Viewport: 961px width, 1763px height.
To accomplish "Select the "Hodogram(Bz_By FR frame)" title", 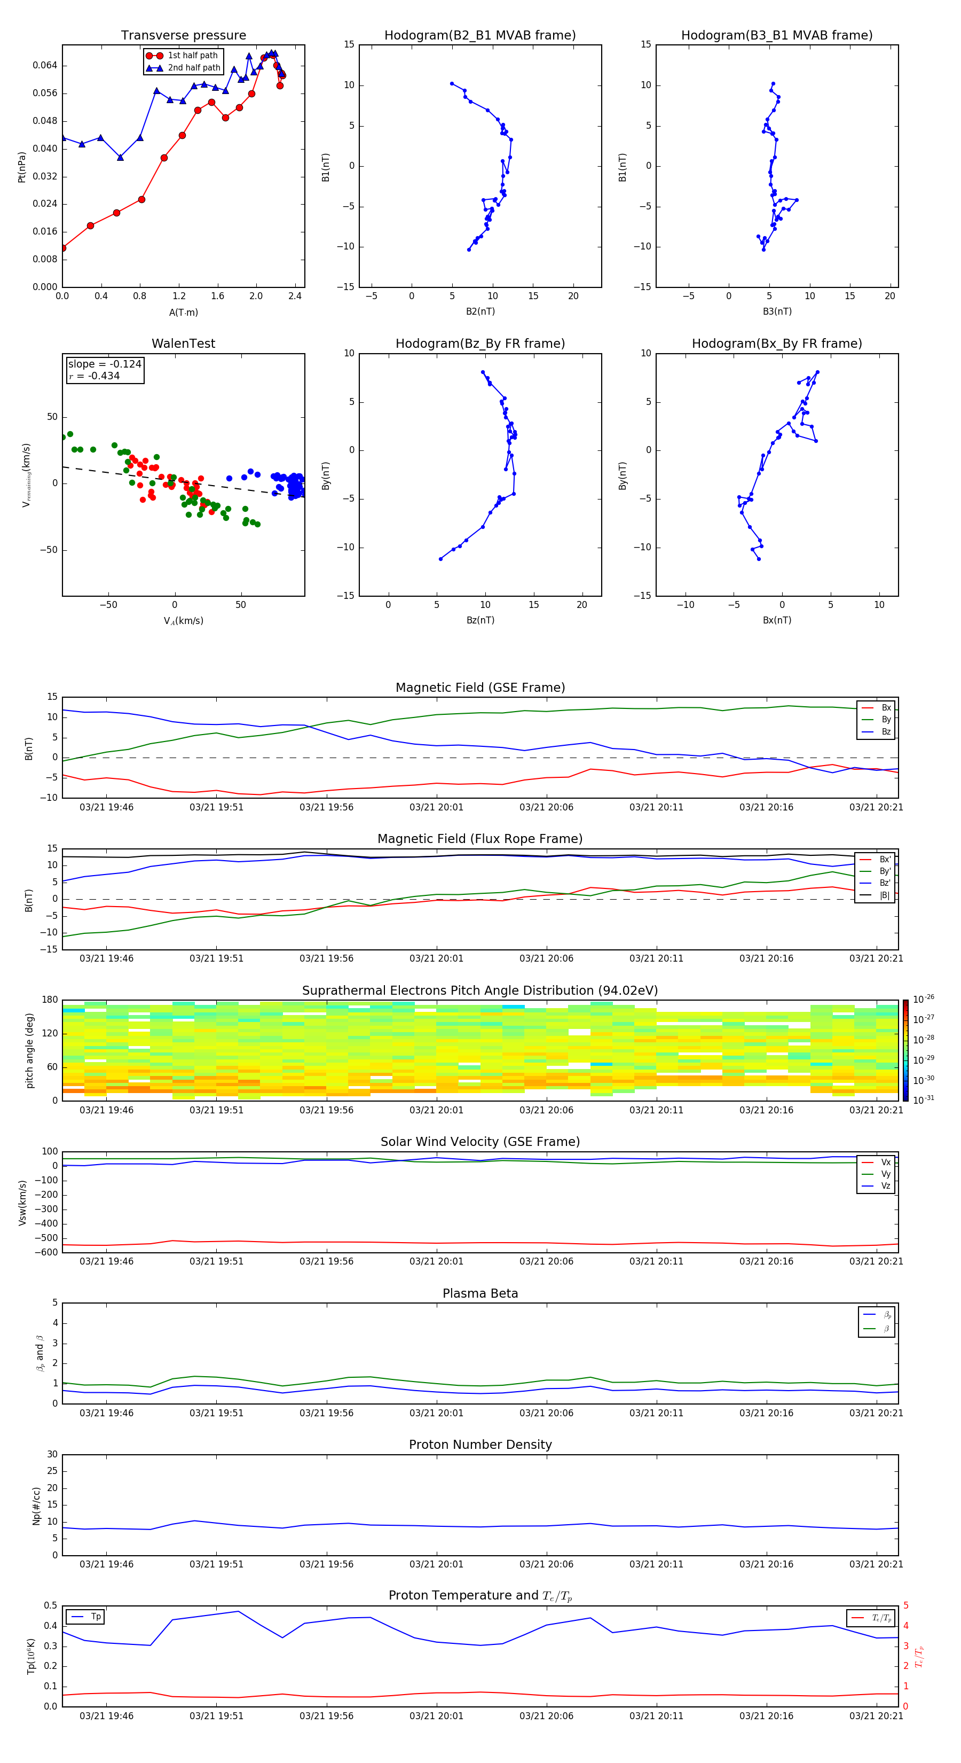I will point(480,344).
